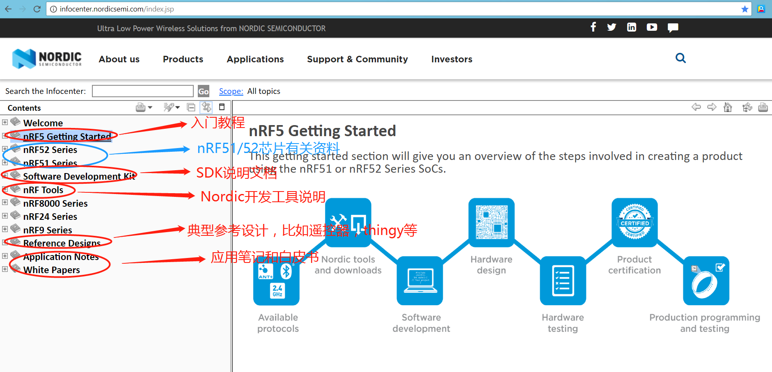
Task: Select nRF5 Getting Started topic
Action: click(67, 136)
